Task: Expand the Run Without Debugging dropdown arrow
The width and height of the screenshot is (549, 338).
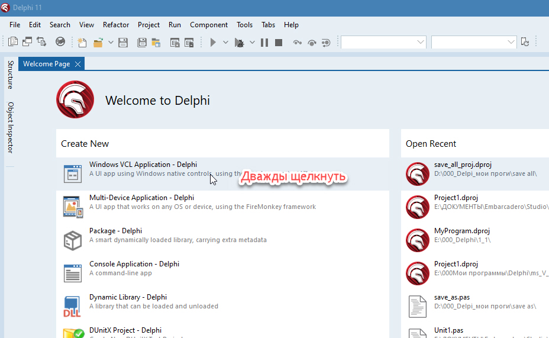Action: [x=252, y=43]
